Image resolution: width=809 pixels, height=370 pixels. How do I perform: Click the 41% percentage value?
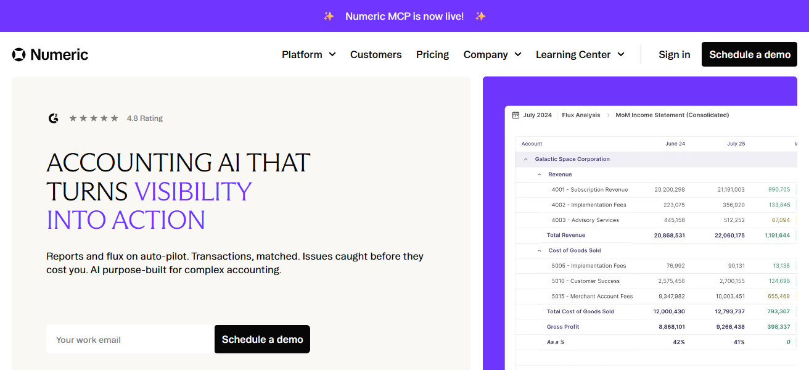click(x=739, y=342)
